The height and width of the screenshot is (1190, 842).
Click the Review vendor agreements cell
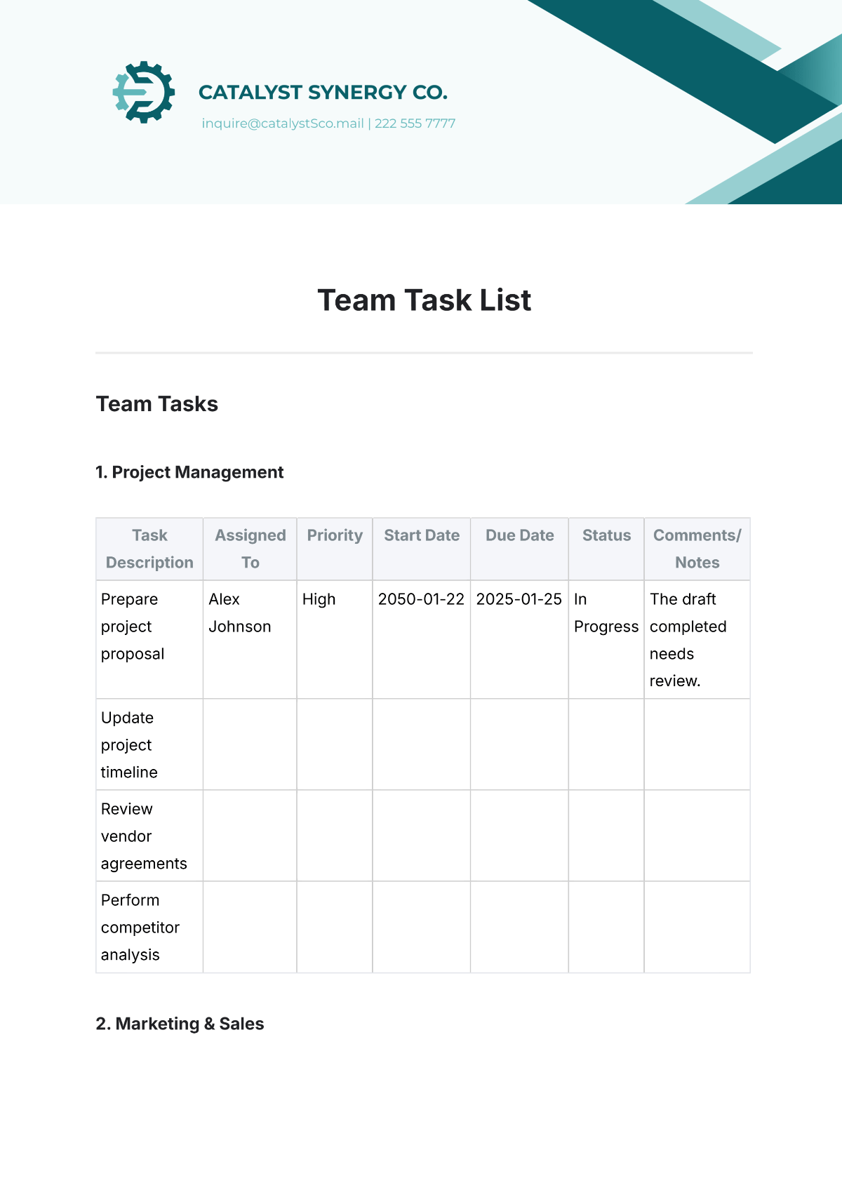click(149, 836)
